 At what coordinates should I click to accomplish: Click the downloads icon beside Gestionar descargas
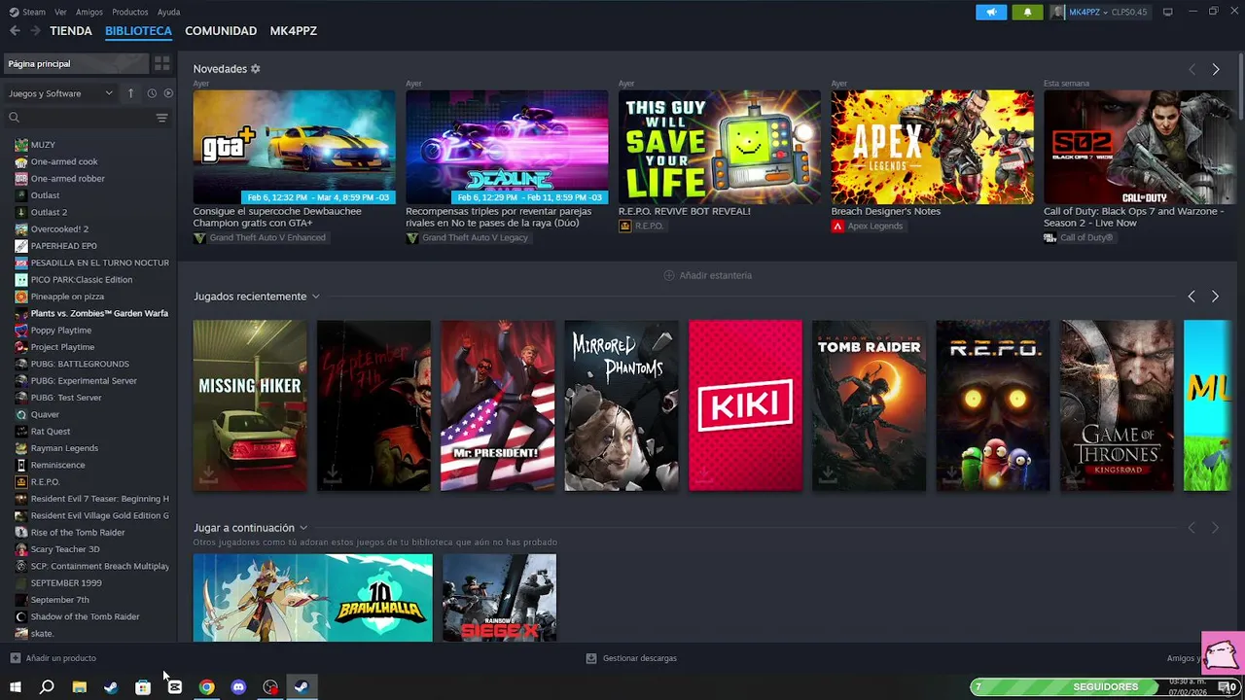[590, 658]
